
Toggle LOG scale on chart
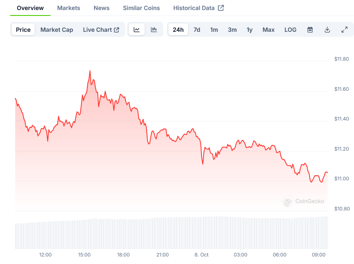pyautogui.click(x=290, y=30)
